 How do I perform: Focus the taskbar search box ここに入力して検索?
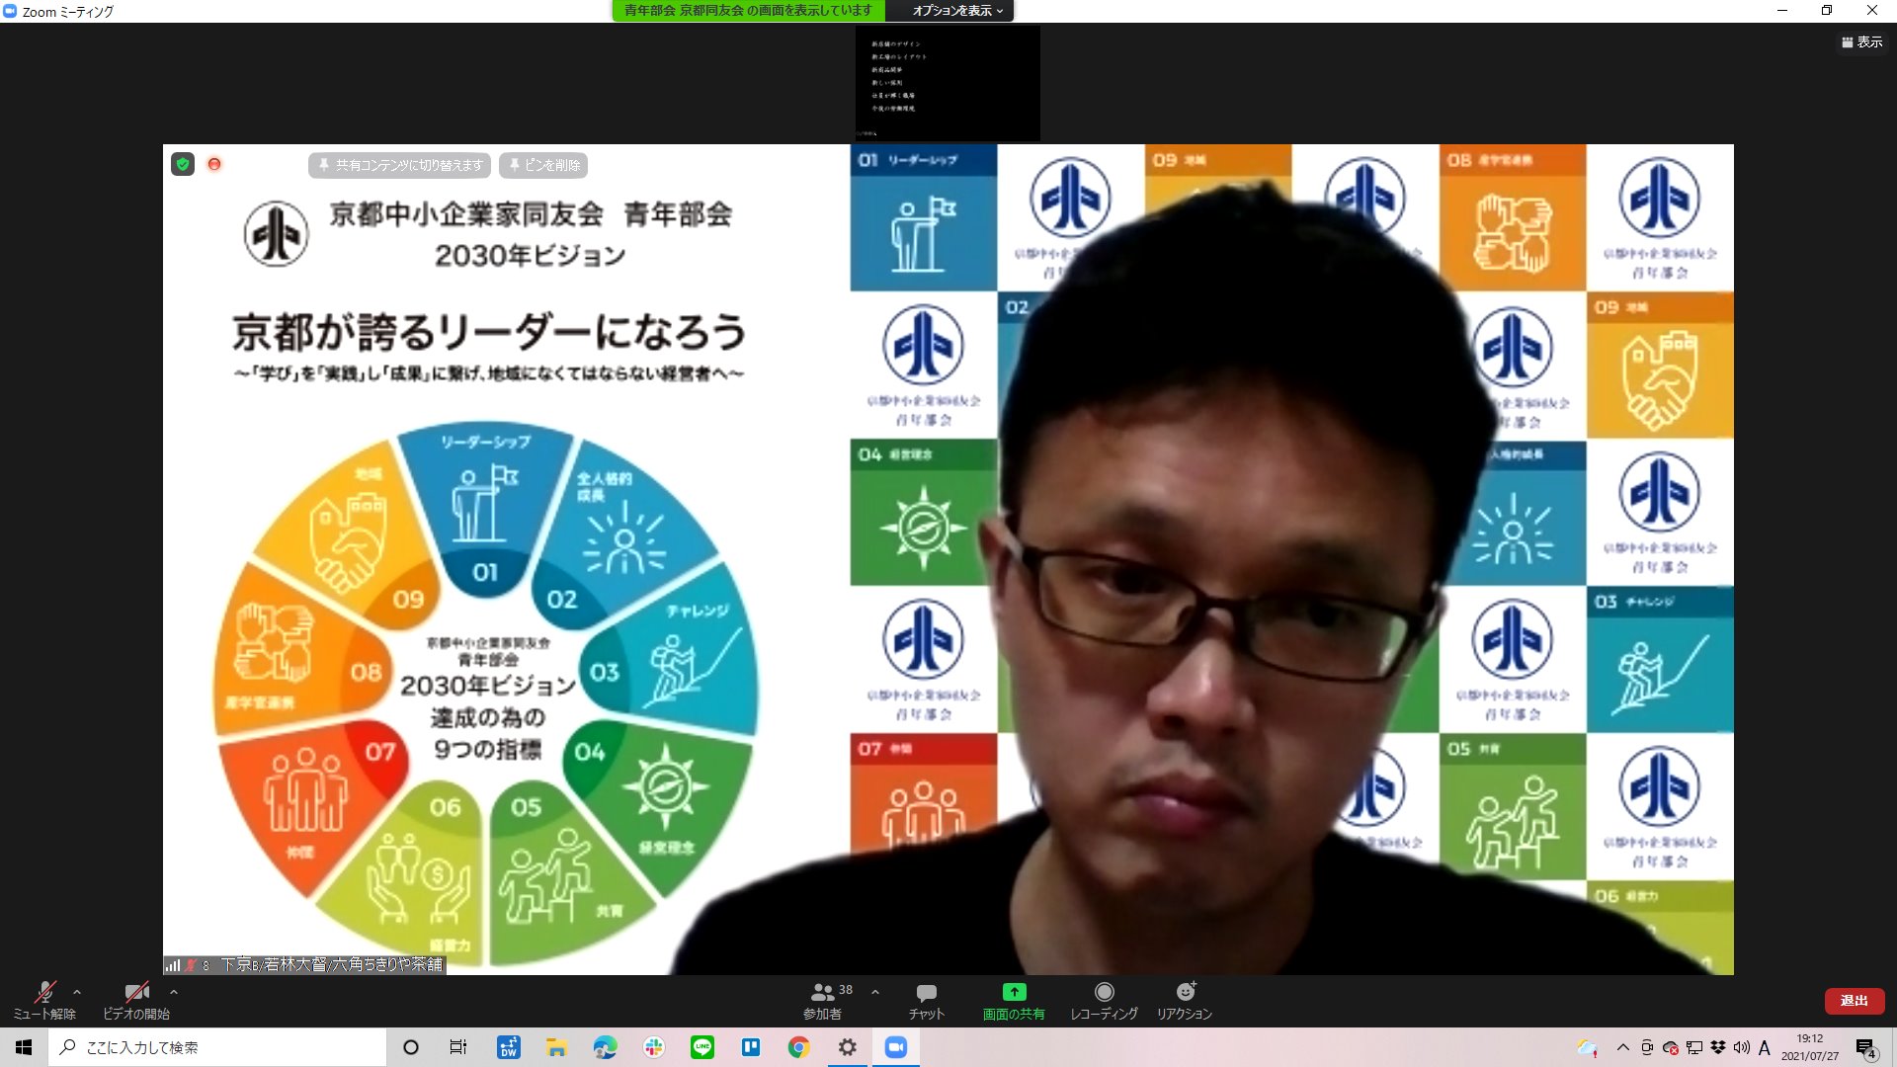click(217, 1047)
